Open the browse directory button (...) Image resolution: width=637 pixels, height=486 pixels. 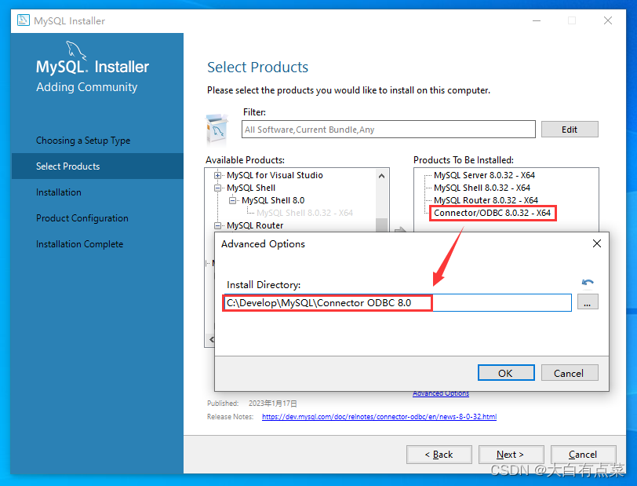pyautogui.click(x=587, y=302)
